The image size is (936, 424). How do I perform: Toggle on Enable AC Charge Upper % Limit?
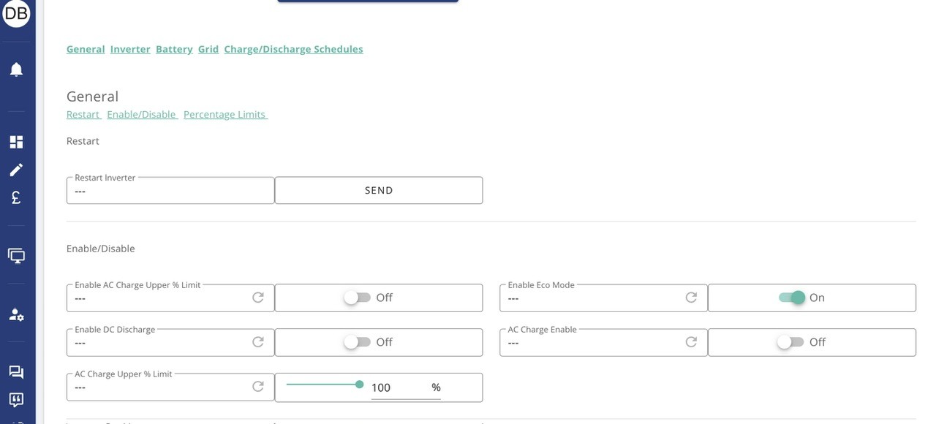pyautogui.click(x=358, y=298)
